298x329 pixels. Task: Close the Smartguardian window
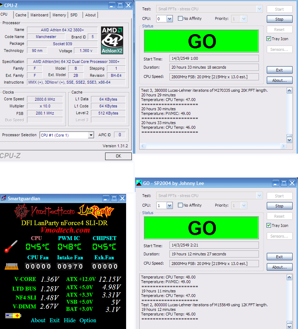point(123,198)
